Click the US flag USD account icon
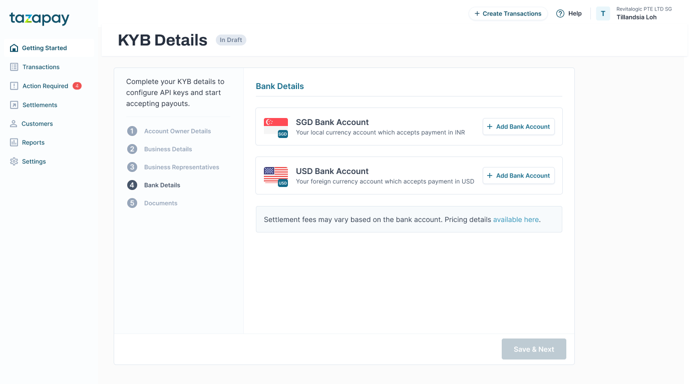Viewport: 689px width, 384px height. [x=275, y=174]
